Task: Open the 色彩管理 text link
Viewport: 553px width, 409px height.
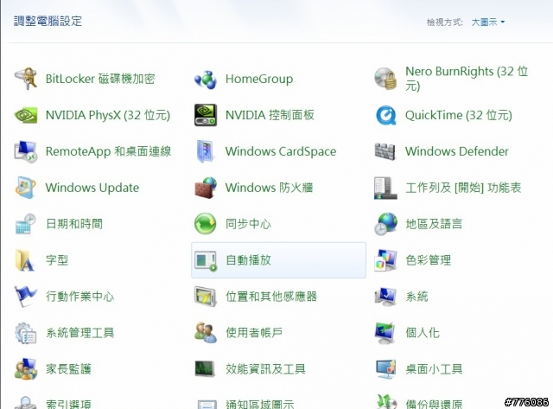Action: [x=429, y=260]
